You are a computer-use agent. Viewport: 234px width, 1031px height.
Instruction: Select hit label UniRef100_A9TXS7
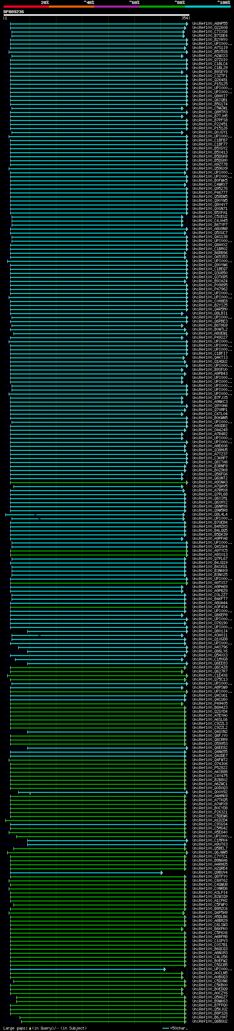pyautogui.click(x=210, y=583)
